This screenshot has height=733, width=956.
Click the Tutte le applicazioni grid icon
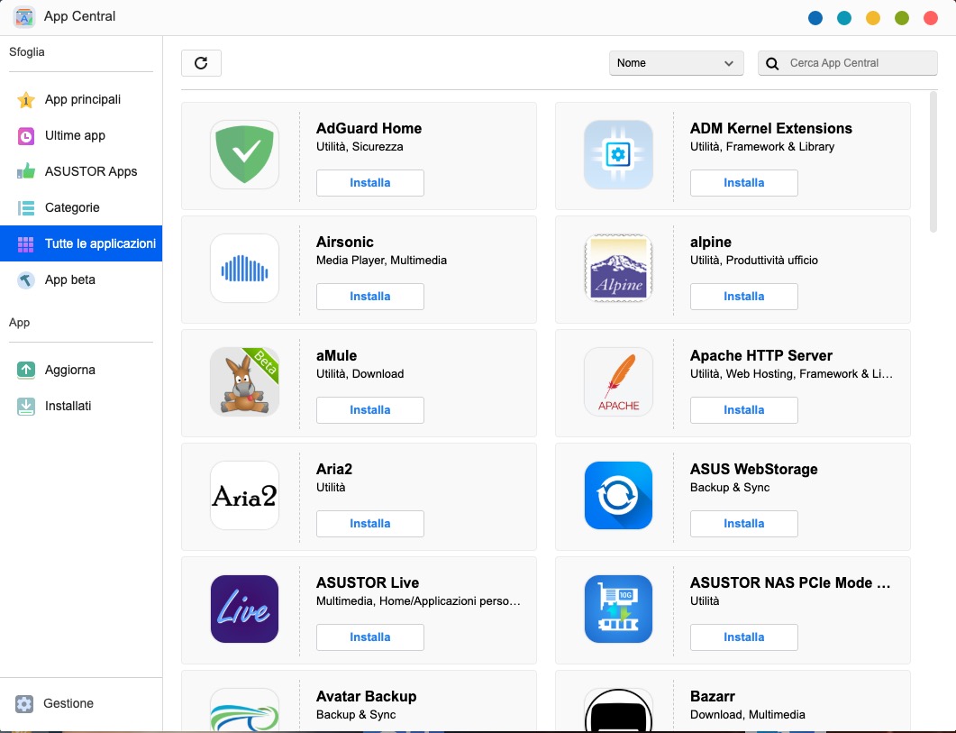[x=25, y=244]
